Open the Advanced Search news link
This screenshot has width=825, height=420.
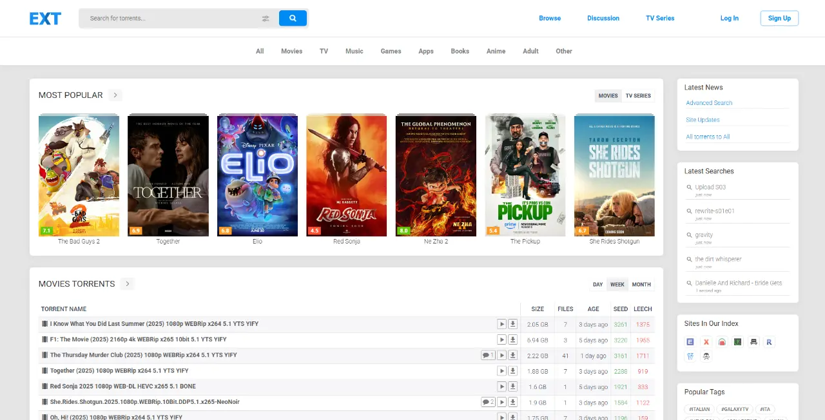coord(709,103)
